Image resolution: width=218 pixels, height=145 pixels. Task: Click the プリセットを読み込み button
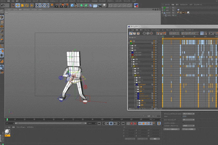[171, 129]
